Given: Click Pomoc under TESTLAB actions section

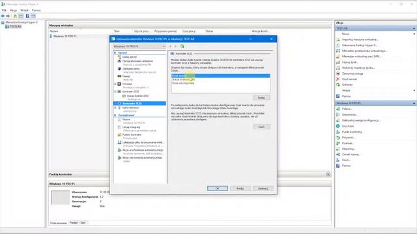Looking at the screenshot, I should [x=346, y=96].
